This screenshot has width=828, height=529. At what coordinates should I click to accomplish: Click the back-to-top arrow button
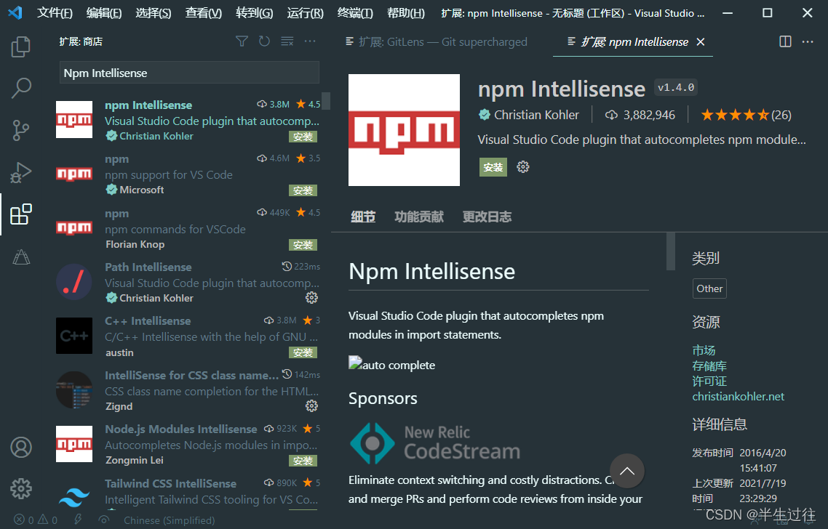(626, 471)
